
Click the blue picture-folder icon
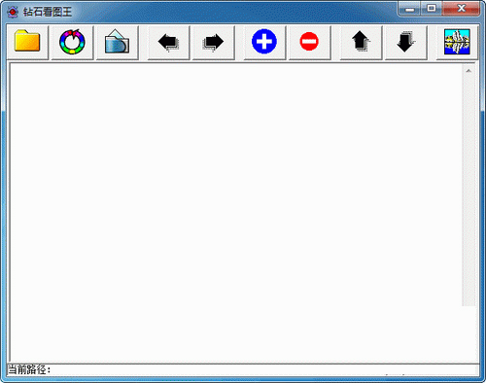coord(117,42)
